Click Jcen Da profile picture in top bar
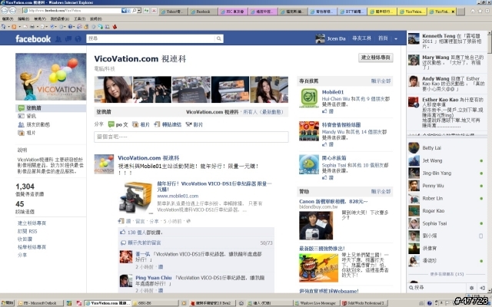This screenshot has width=492, height=307. [320, 38]
